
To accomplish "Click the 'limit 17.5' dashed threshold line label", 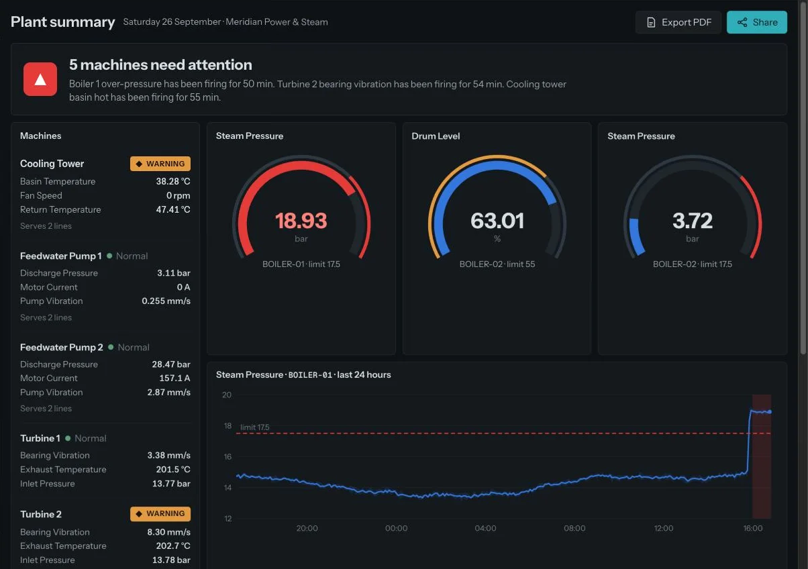I will point(255,427).
